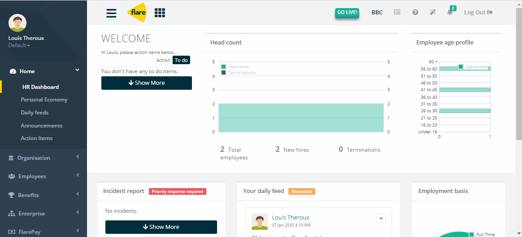
Task: Open the Default profile dropdown
Action: [19, 45]
